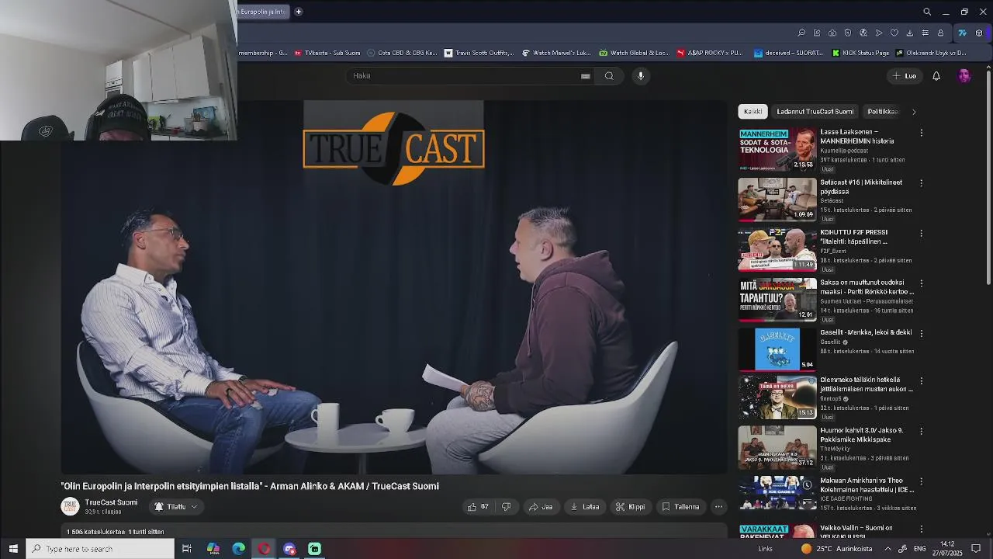The height and width of the screenshot is (559, 993).
Task: Open the Setäcast #16 video thumbnail
Action: pos(777,200)
